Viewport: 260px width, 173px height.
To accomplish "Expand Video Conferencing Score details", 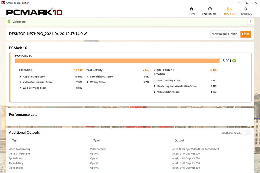I will pyautogui.click(x=21, y=82).
